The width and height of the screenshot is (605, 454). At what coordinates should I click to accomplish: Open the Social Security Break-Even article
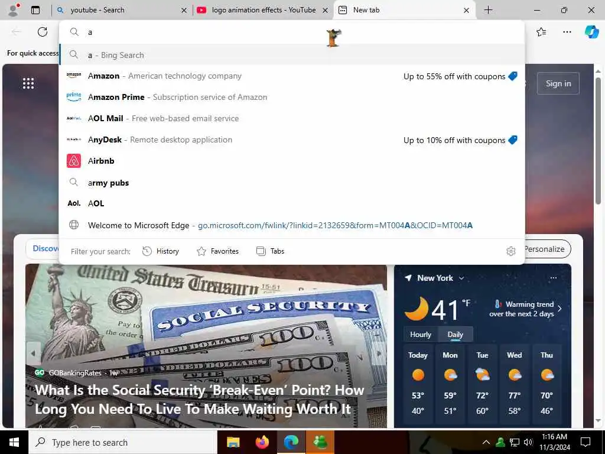click(x=199, y=400)
